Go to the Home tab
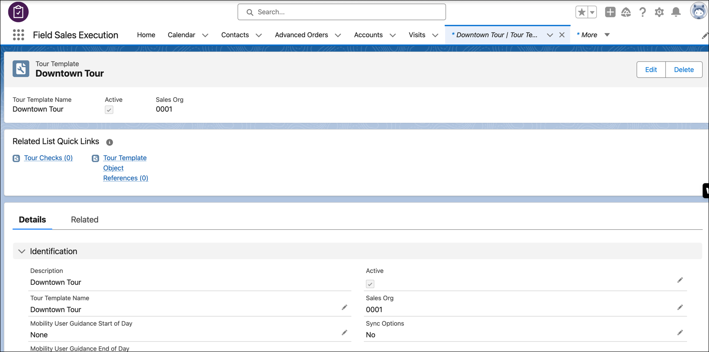Image resolution: width=709 pixels, height=352 pixels. pos(146,35)
